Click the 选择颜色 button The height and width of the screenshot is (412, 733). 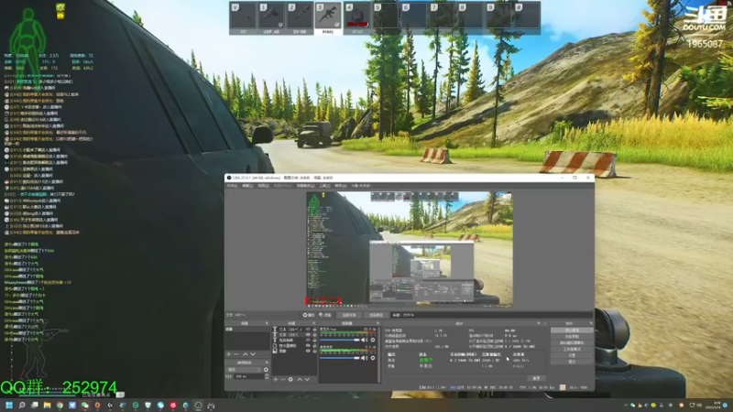[x=376, y=315]
